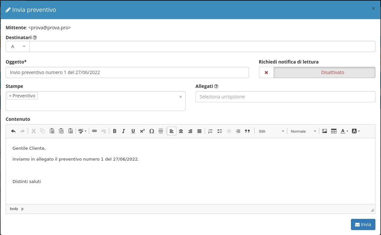Image resolution: width=381 pixels, height=235 pixels.
Task: Open the Stili styles dropdown
Action: pyautogui.click(x=271, y=131)
